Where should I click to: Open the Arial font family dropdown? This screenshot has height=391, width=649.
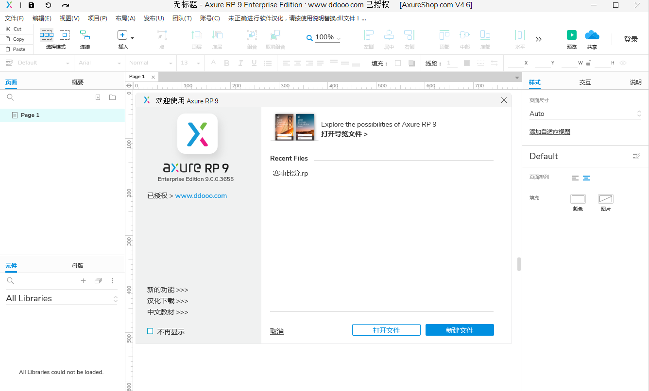[99, 63]
